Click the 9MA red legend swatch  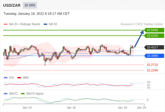(x=19, y=78)
